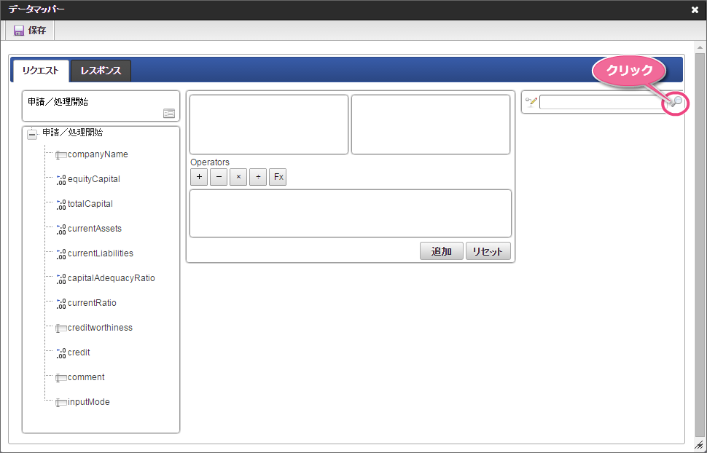
Task: Click the key pencil edit icon
Action: pyautogui.click(x=531, y=102)
